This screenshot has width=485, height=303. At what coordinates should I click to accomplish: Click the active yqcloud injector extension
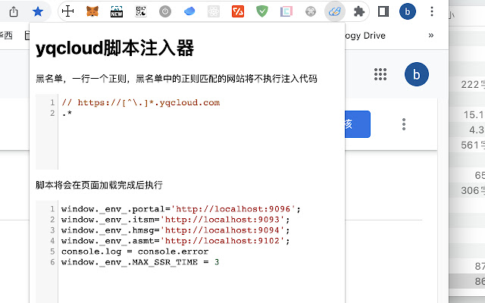[335, 12]
